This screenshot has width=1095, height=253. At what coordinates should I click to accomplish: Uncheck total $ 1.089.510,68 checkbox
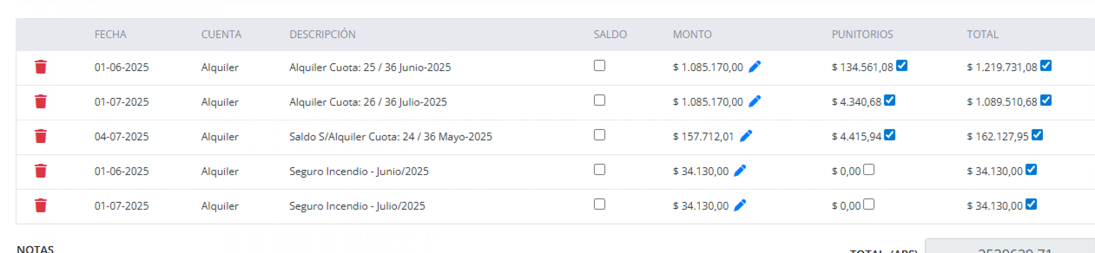tap(1046, 100)
